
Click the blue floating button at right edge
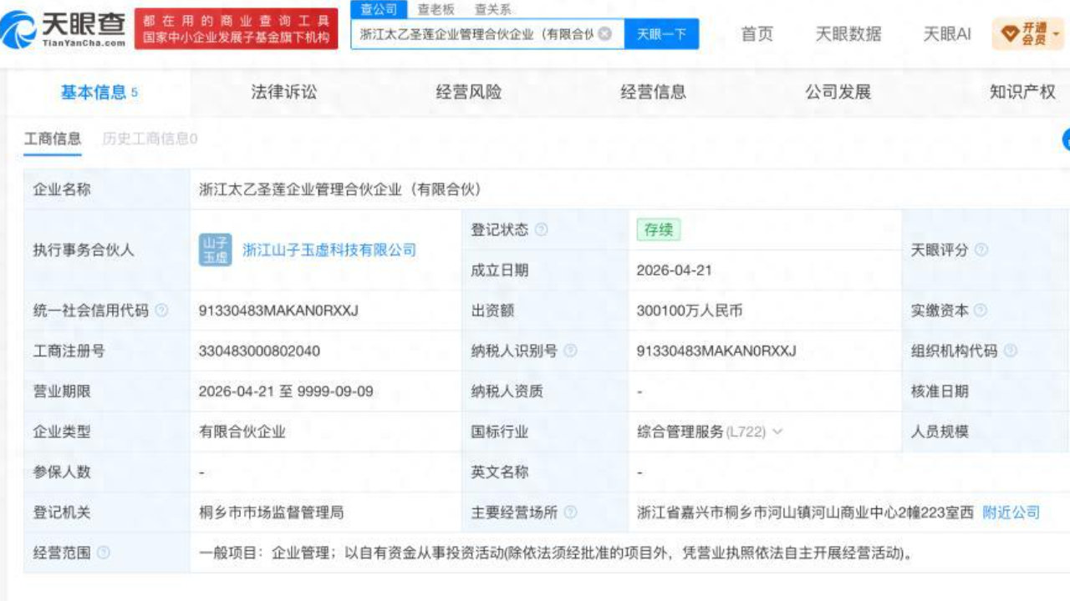1066,139
